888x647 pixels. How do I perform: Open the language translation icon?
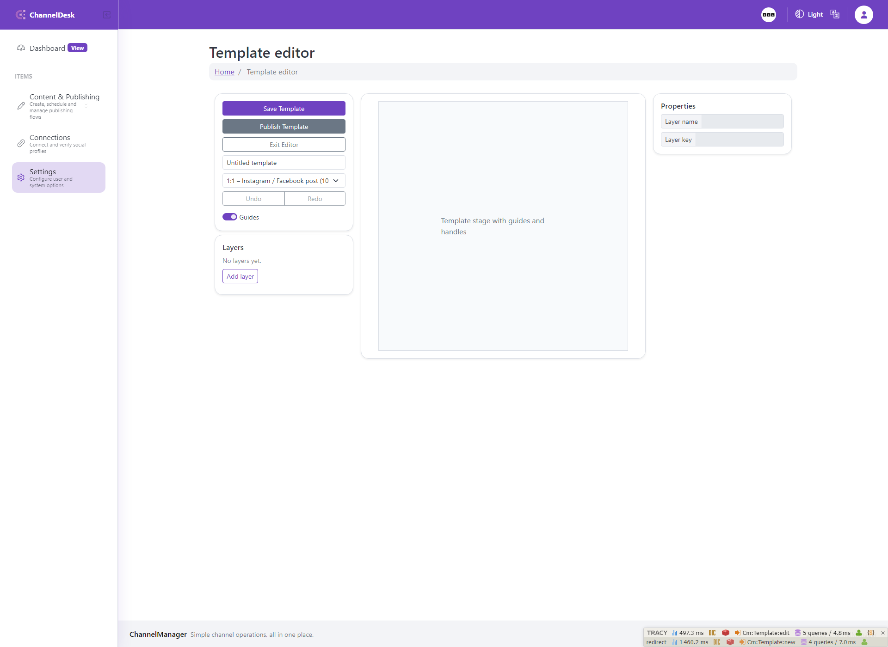(835, 14)
